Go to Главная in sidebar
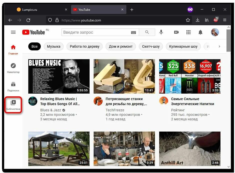 pyautogui.click(x=13, y=50)
